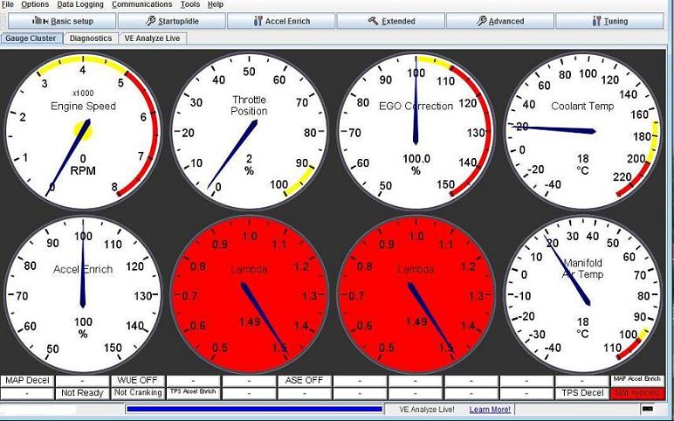Switch to the VE Analyze Live tab

(153, 38)
